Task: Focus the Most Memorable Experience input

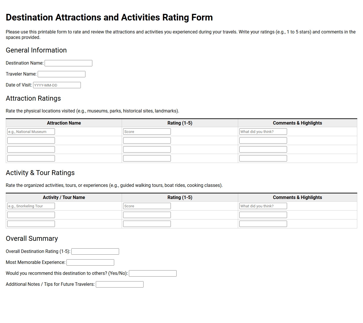Action: (90, 262)
